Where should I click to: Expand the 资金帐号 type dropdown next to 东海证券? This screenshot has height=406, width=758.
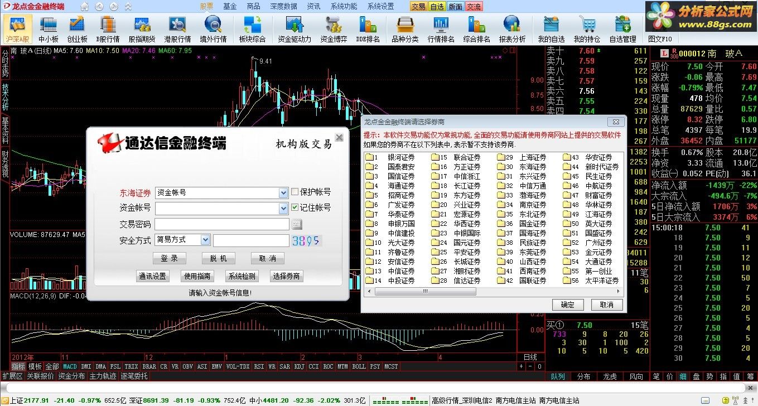pos(283,193)
